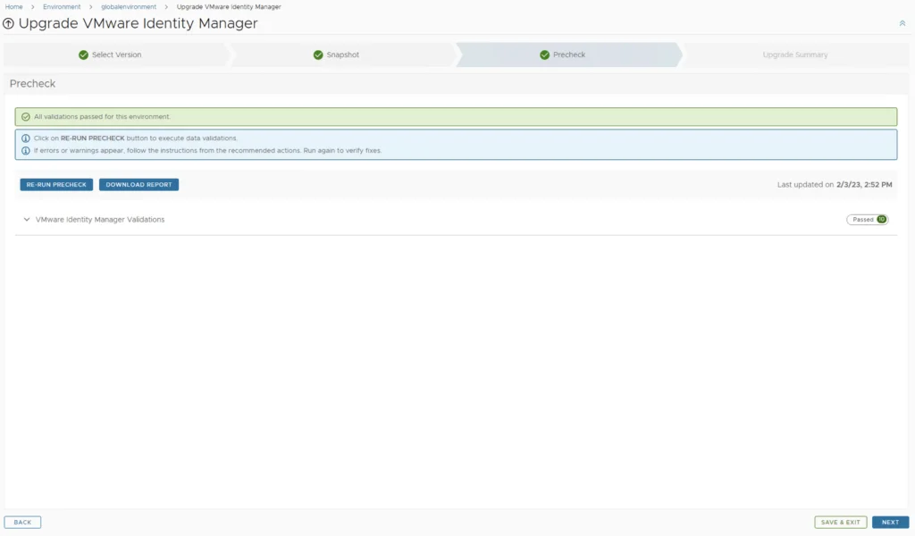Click the NEXT button

pyautogui.click(x=891, y=522)
